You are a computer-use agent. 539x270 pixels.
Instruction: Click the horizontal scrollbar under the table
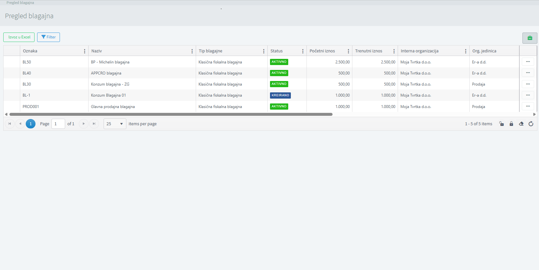pyautogui.click(x=171, y=115)
